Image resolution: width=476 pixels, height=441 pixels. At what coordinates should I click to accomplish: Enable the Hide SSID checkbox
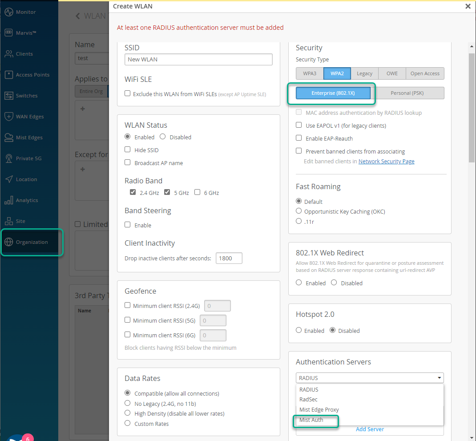coord(128,150)
